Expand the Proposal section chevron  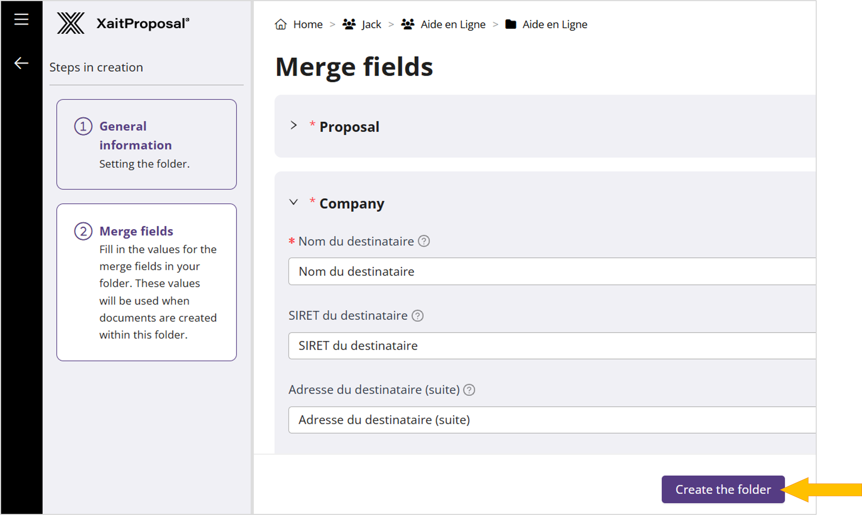click(x=294, y=125)
